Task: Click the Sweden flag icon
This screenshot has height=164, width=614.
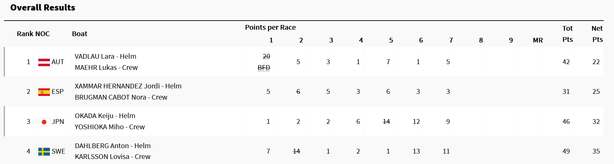Action: pyautogui.click(x=44, y=152)
